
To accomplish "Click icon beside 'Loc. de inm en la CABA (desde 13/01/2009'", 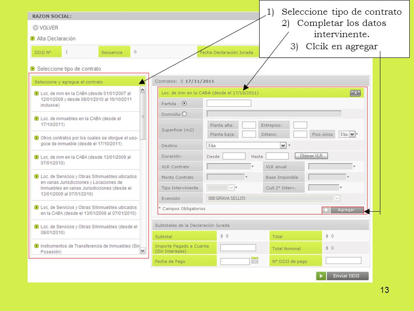I will (x=37, y=157).
